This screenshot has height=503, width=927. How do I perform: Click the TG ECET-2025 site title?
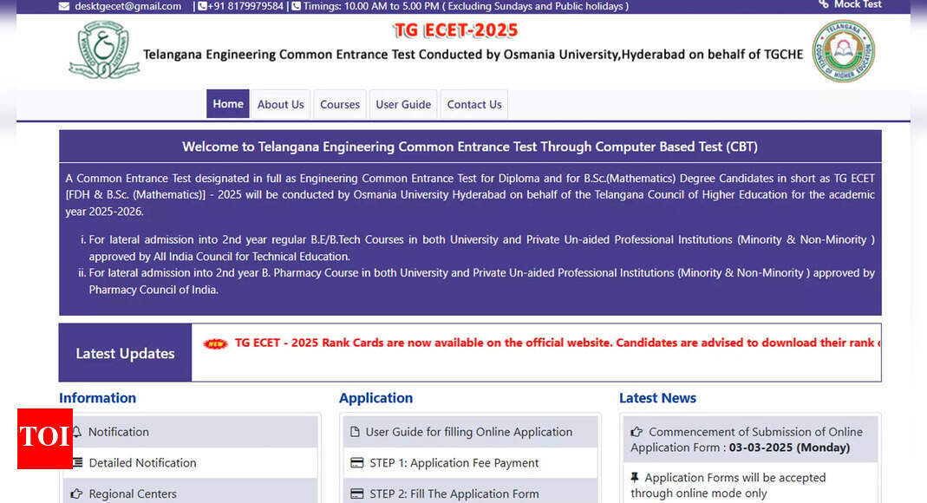(x=455, y=30)
